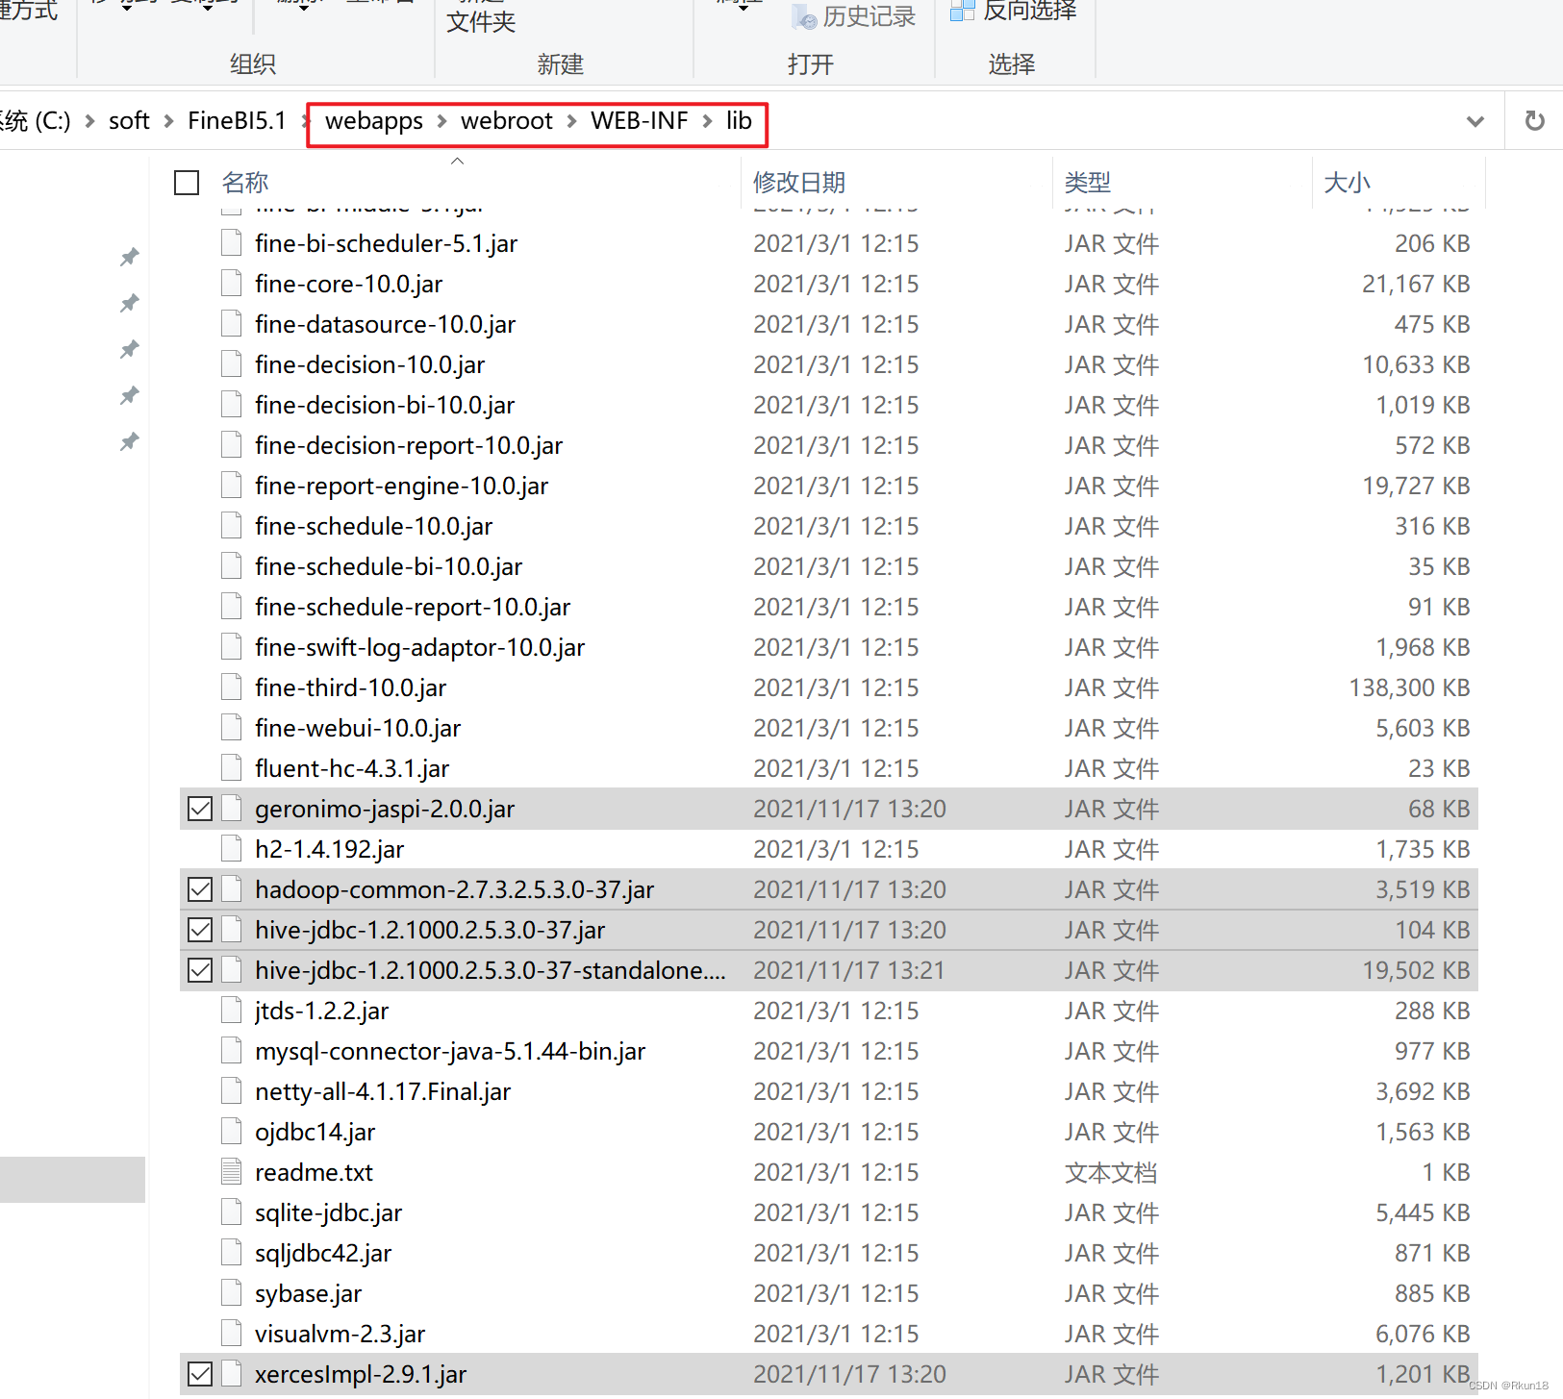This screenshot has height=1399, width=1563.
Task: Click 2021/11/17 13:21 date of hive standalone jar
Action: (x=849, y=970)
